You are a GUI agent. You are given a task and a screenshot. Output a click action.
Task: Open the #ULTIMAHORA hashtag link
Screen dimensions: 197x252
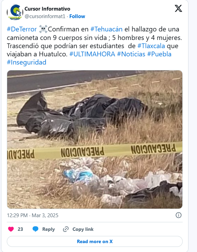click(x=92, y=54)
